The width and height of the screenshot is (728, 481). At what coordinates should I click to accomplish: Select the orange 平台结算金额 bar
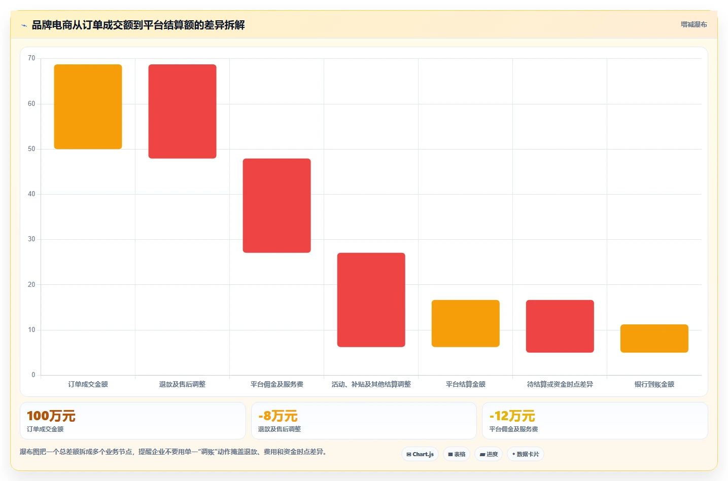(466, 323)
